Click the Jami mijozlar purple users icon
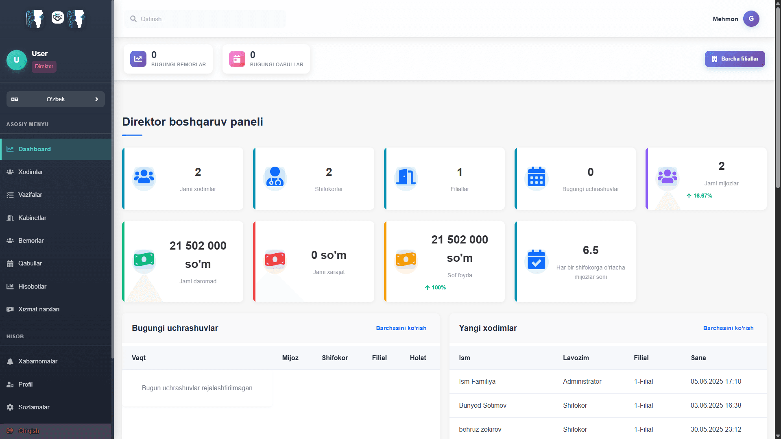The height and width of the screenshot is (439, 781). (x=667, y=177)
